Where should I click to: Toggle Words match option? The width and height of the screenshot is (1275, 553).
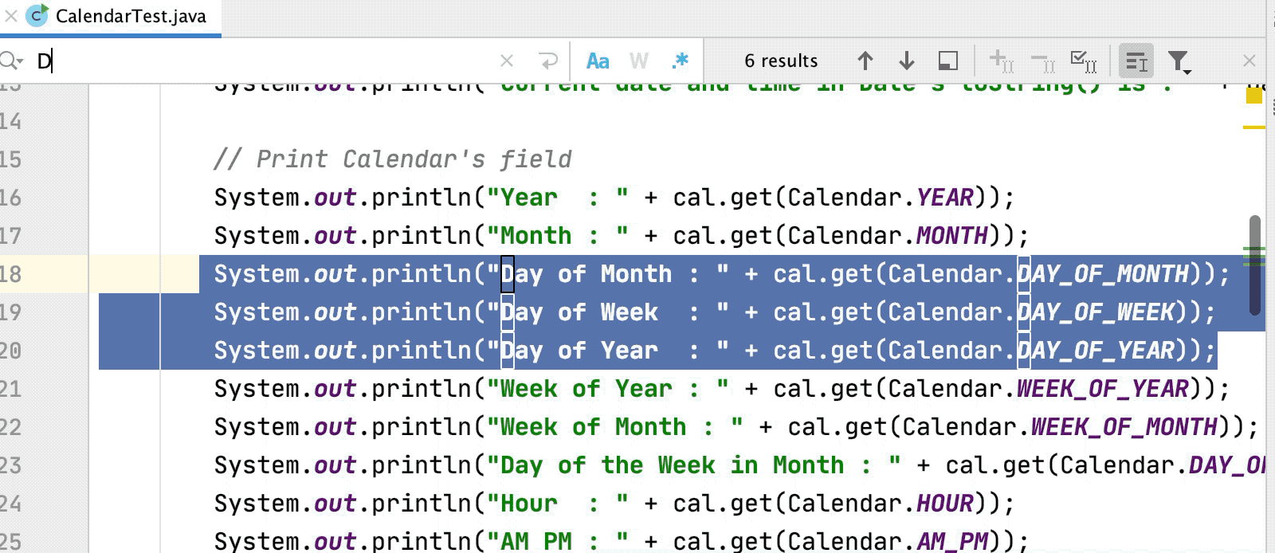coord(638,61)
